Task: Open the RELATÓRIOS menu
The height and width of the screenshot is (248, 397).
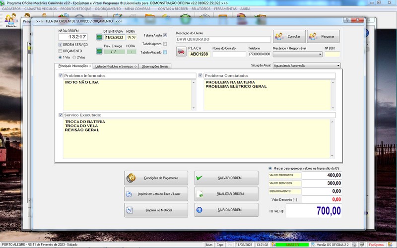Action: tap(201, 9)
